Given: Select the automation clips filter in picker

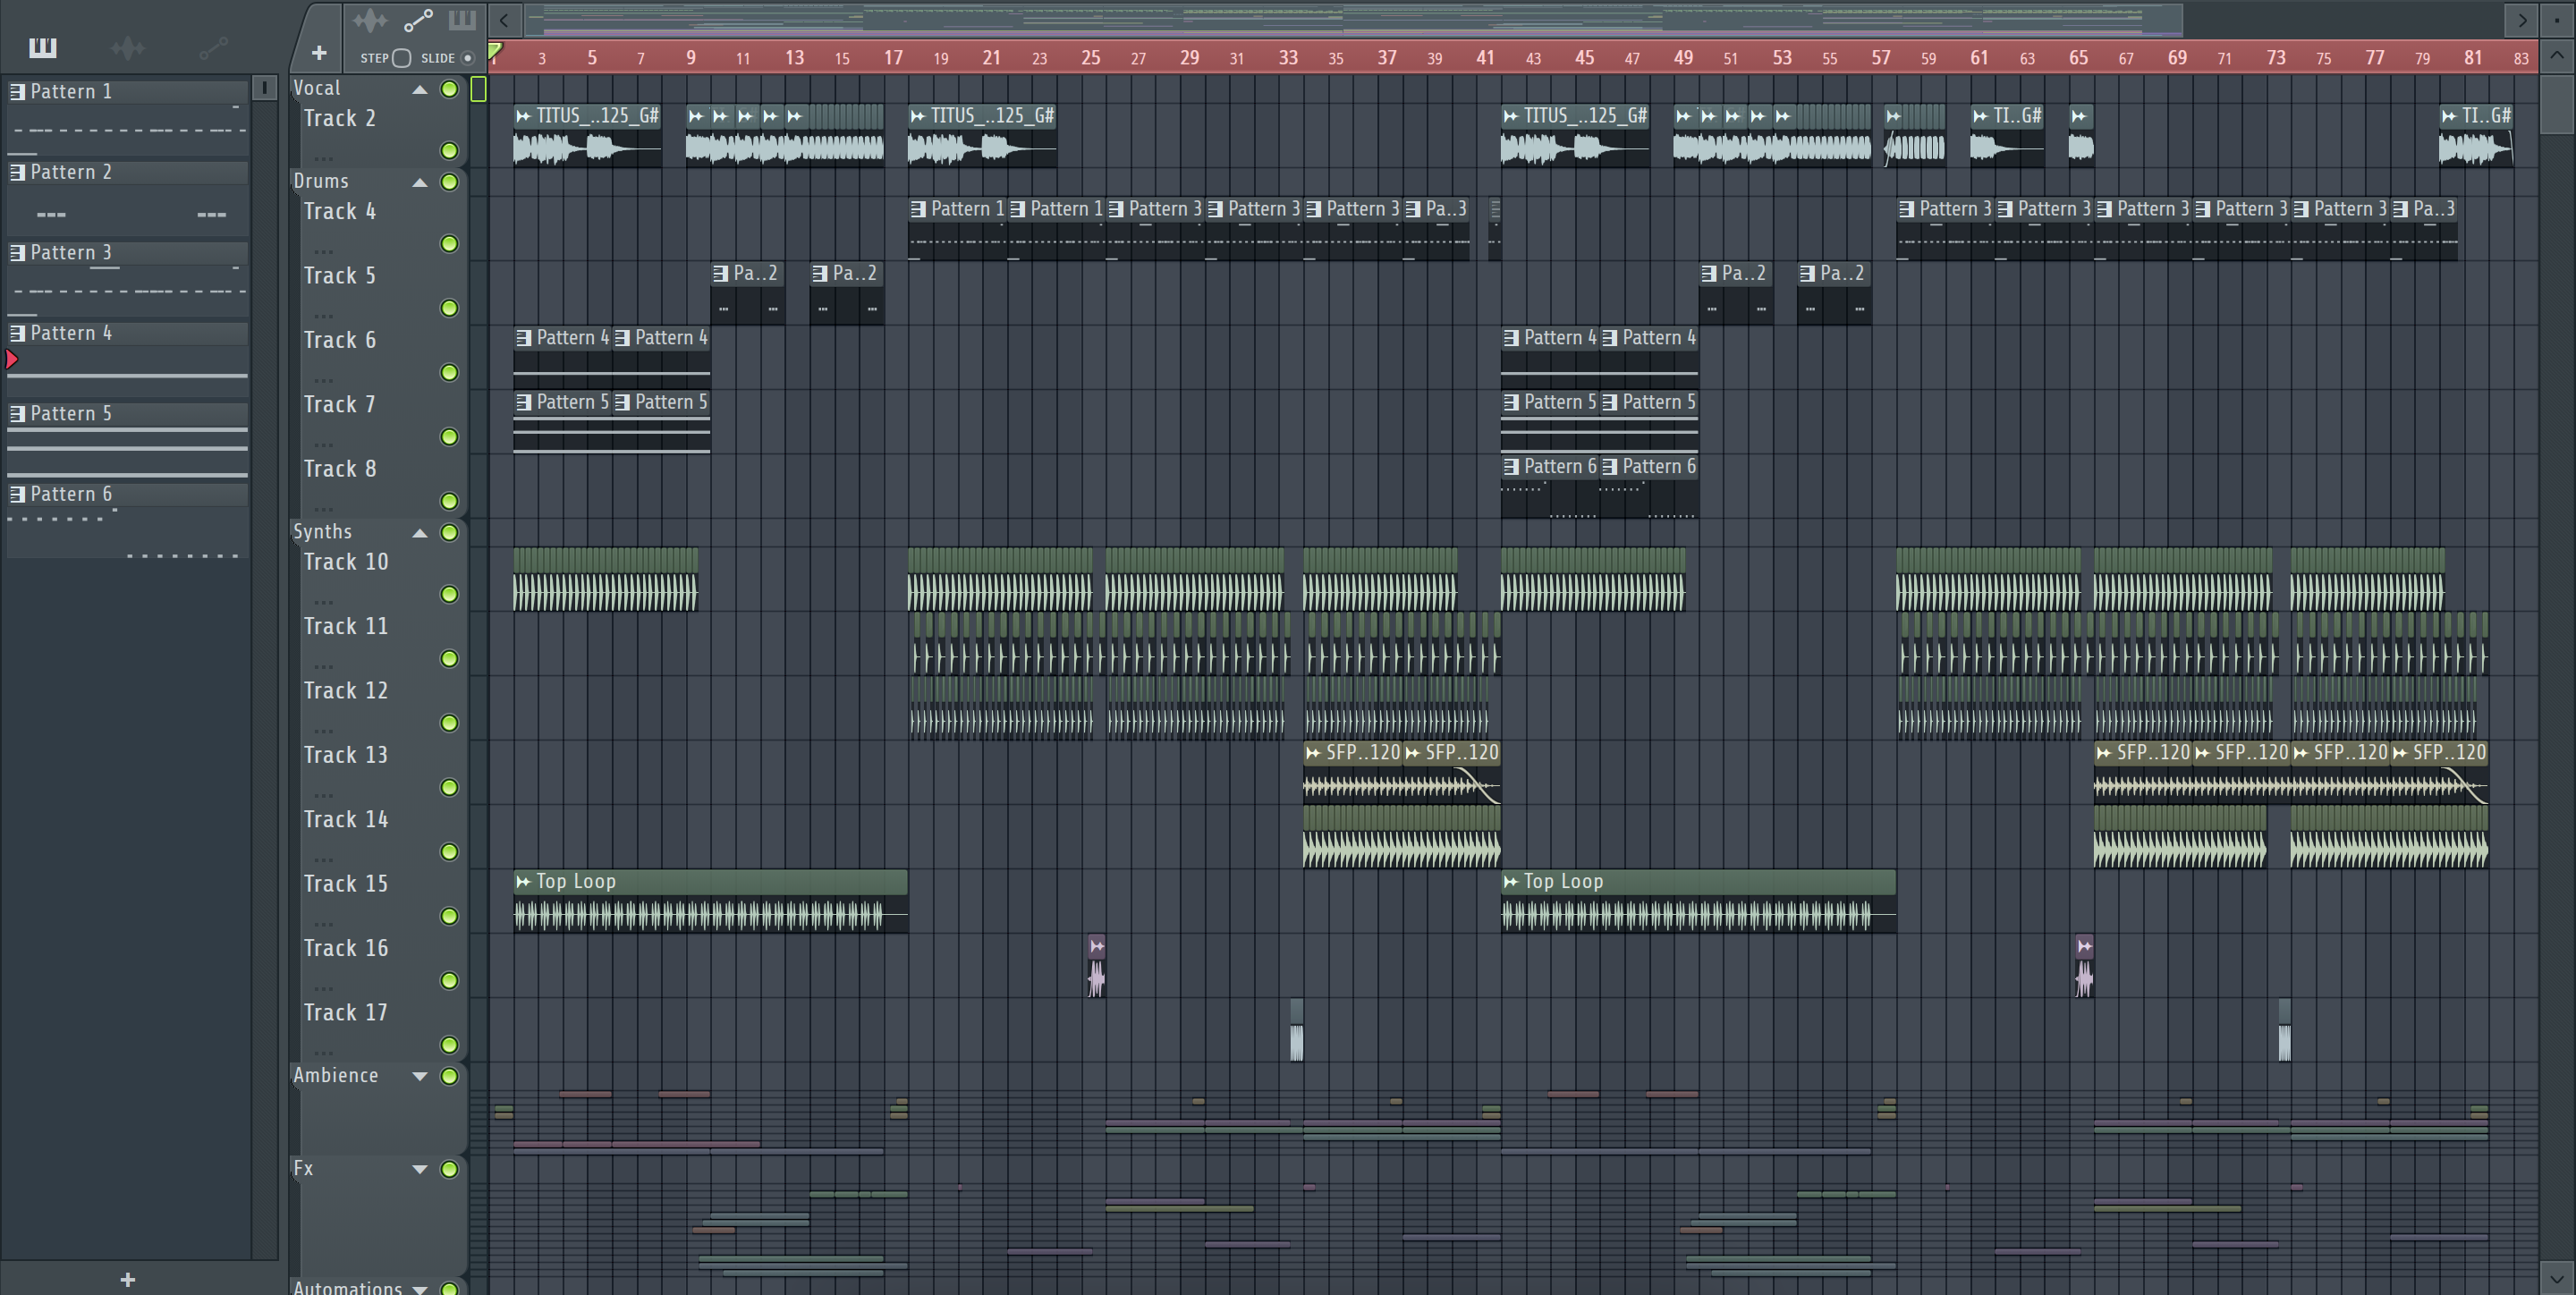Looking at the screenshot, I should coord(213,47).
